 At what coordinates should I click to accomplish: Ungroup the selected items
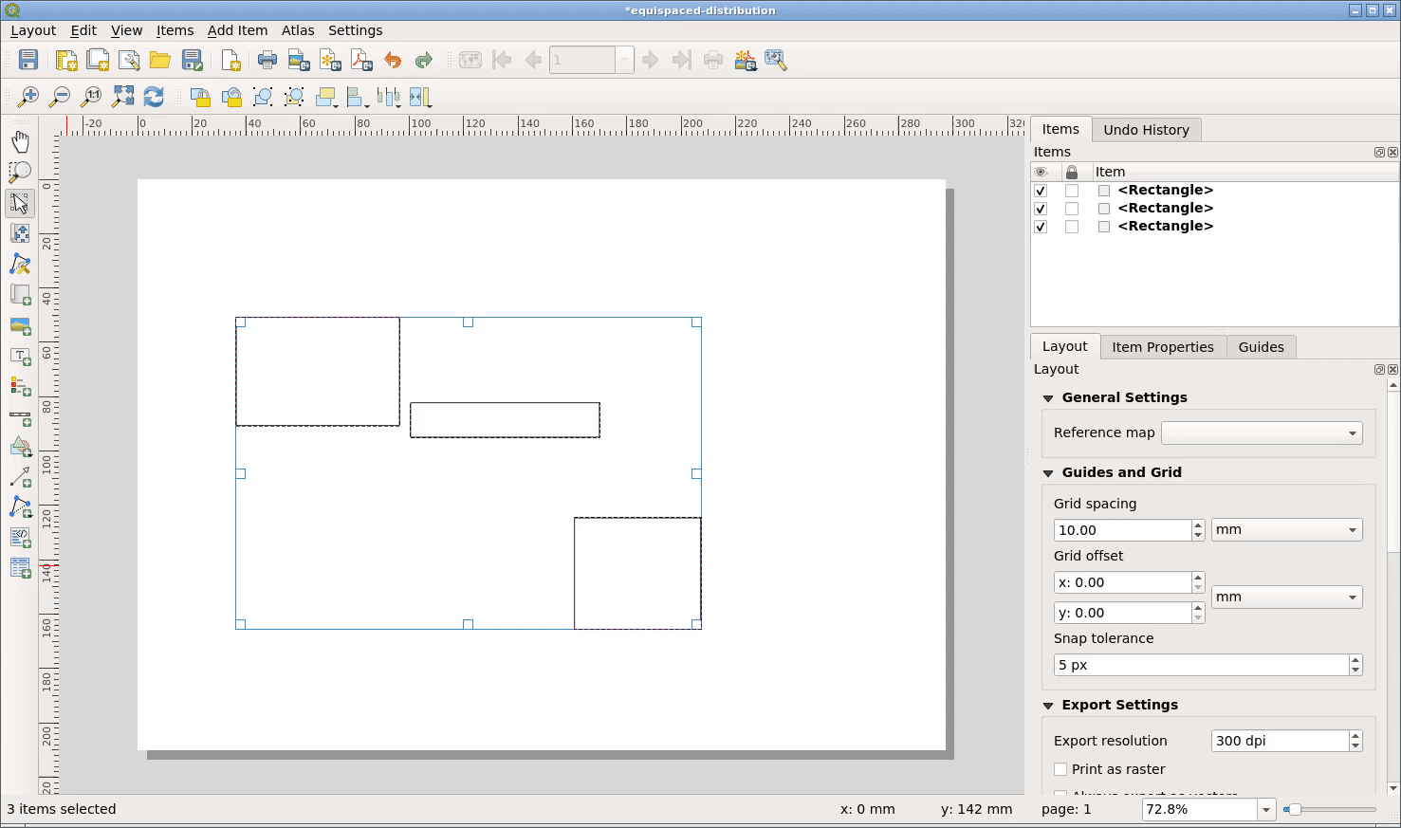pos(294,96)
